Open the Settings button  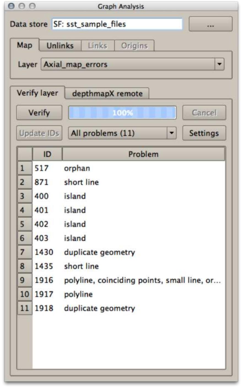tap(204, 133)
